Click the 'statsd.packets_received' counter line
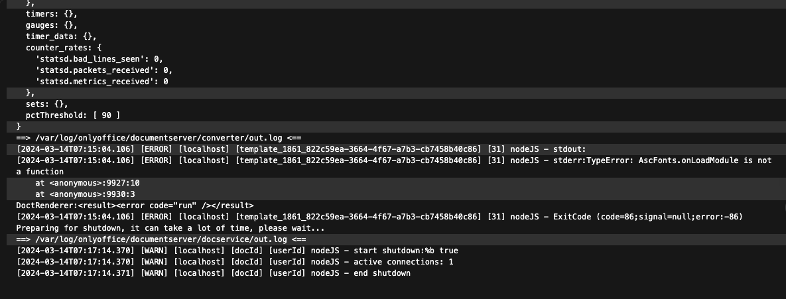 click(x=103, y=70)
